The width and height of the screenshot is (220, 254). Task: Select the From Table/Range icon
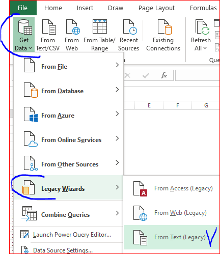100,26
